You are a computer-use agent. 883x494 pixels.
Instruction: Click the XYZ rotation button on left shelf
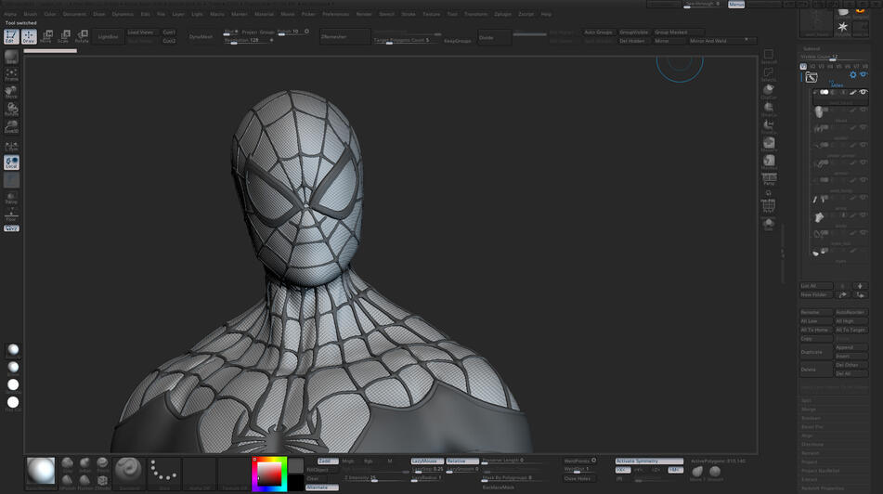[x=11, y=228]
